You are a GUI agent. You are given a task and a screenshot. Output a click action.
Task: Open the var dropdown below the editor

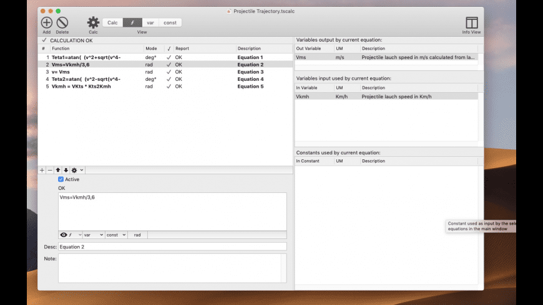point(94,235)
